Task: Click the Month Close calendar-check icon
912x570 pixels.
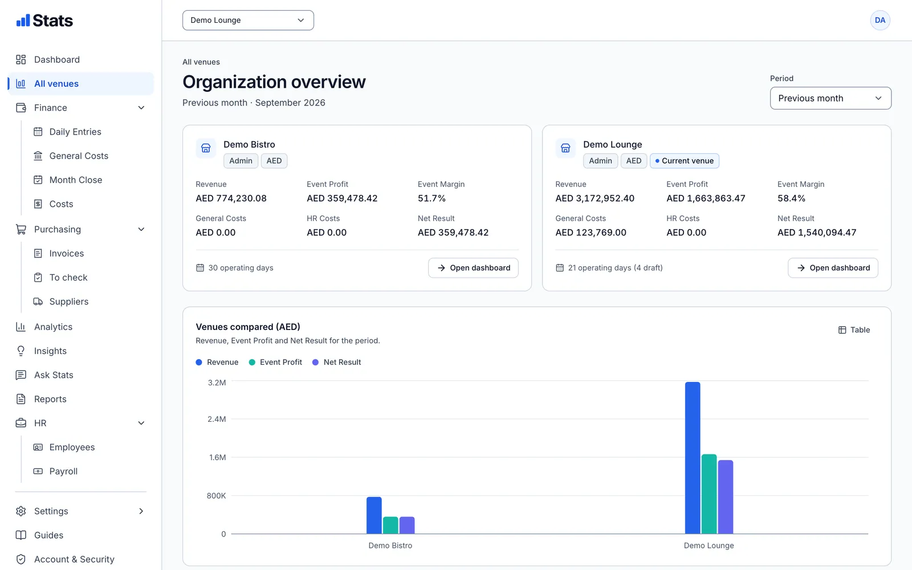Action: coord(38,180)
